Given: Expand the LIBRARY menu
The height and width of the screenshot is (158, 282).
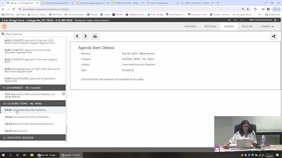Looking at the screenshot, I should coord(267,26).
